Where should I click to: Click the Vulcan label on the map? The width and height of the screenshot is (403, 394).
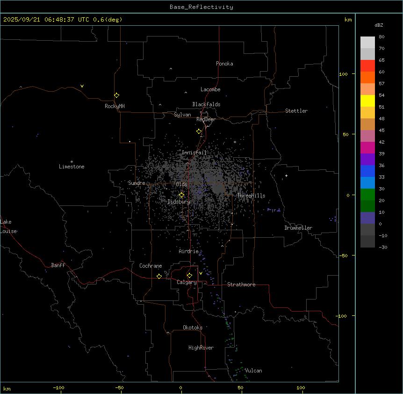coord(253,371)
